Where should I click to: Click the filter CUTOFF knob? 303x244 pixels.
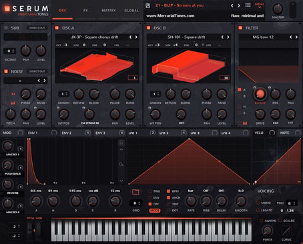260,94
